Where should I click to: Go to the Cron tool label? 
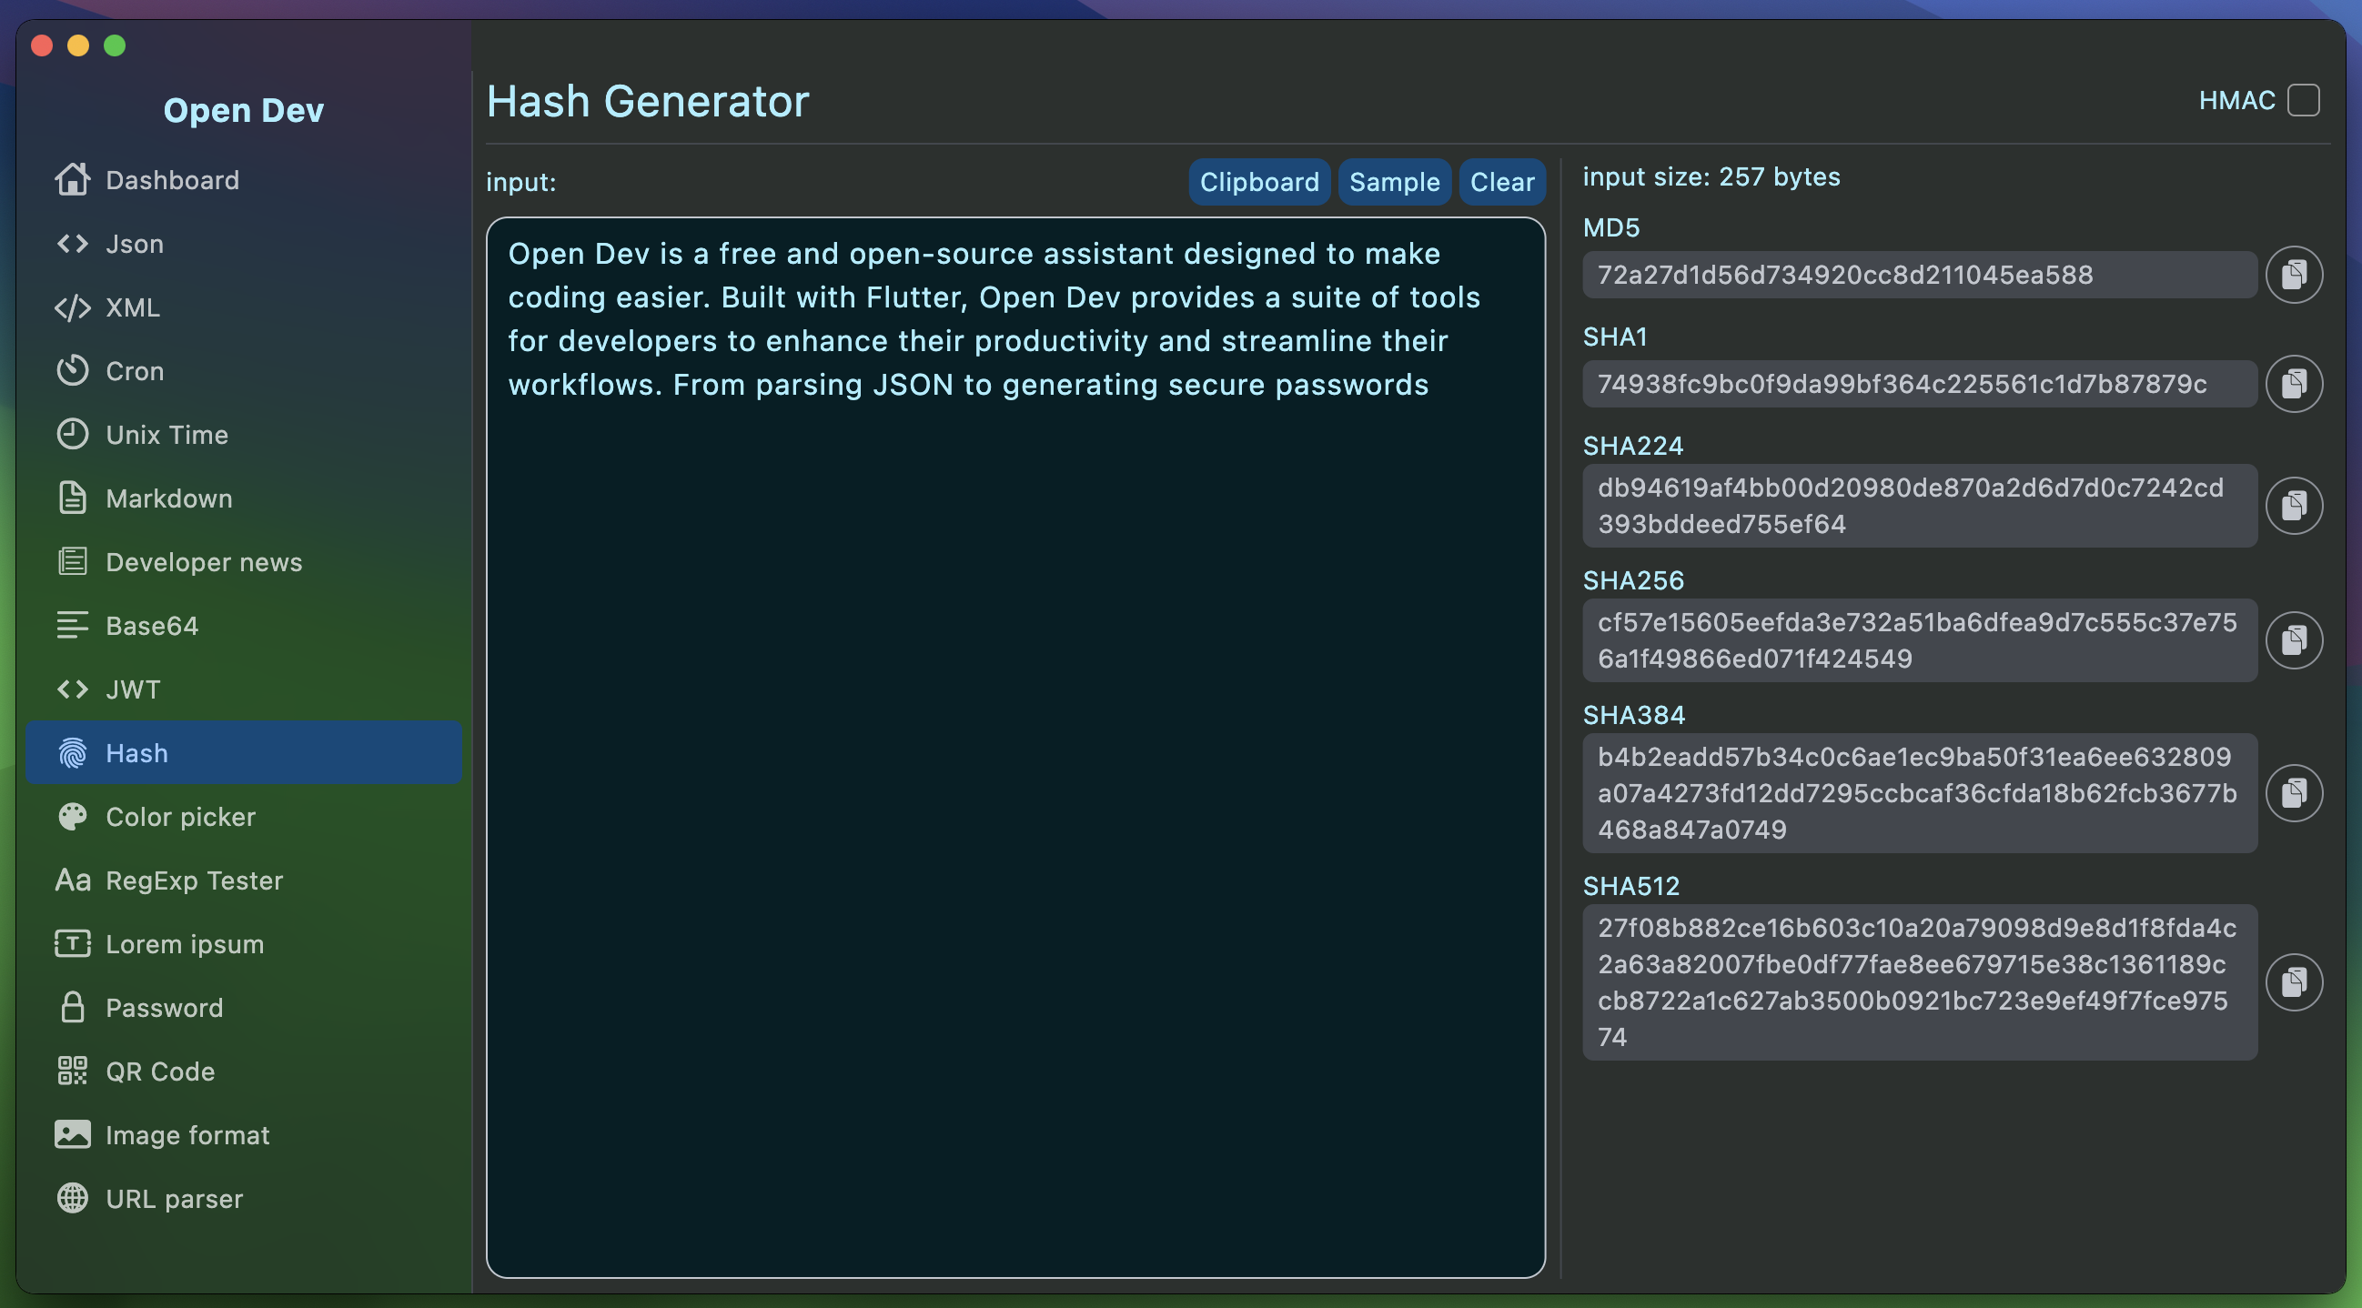tap(135, 371)
